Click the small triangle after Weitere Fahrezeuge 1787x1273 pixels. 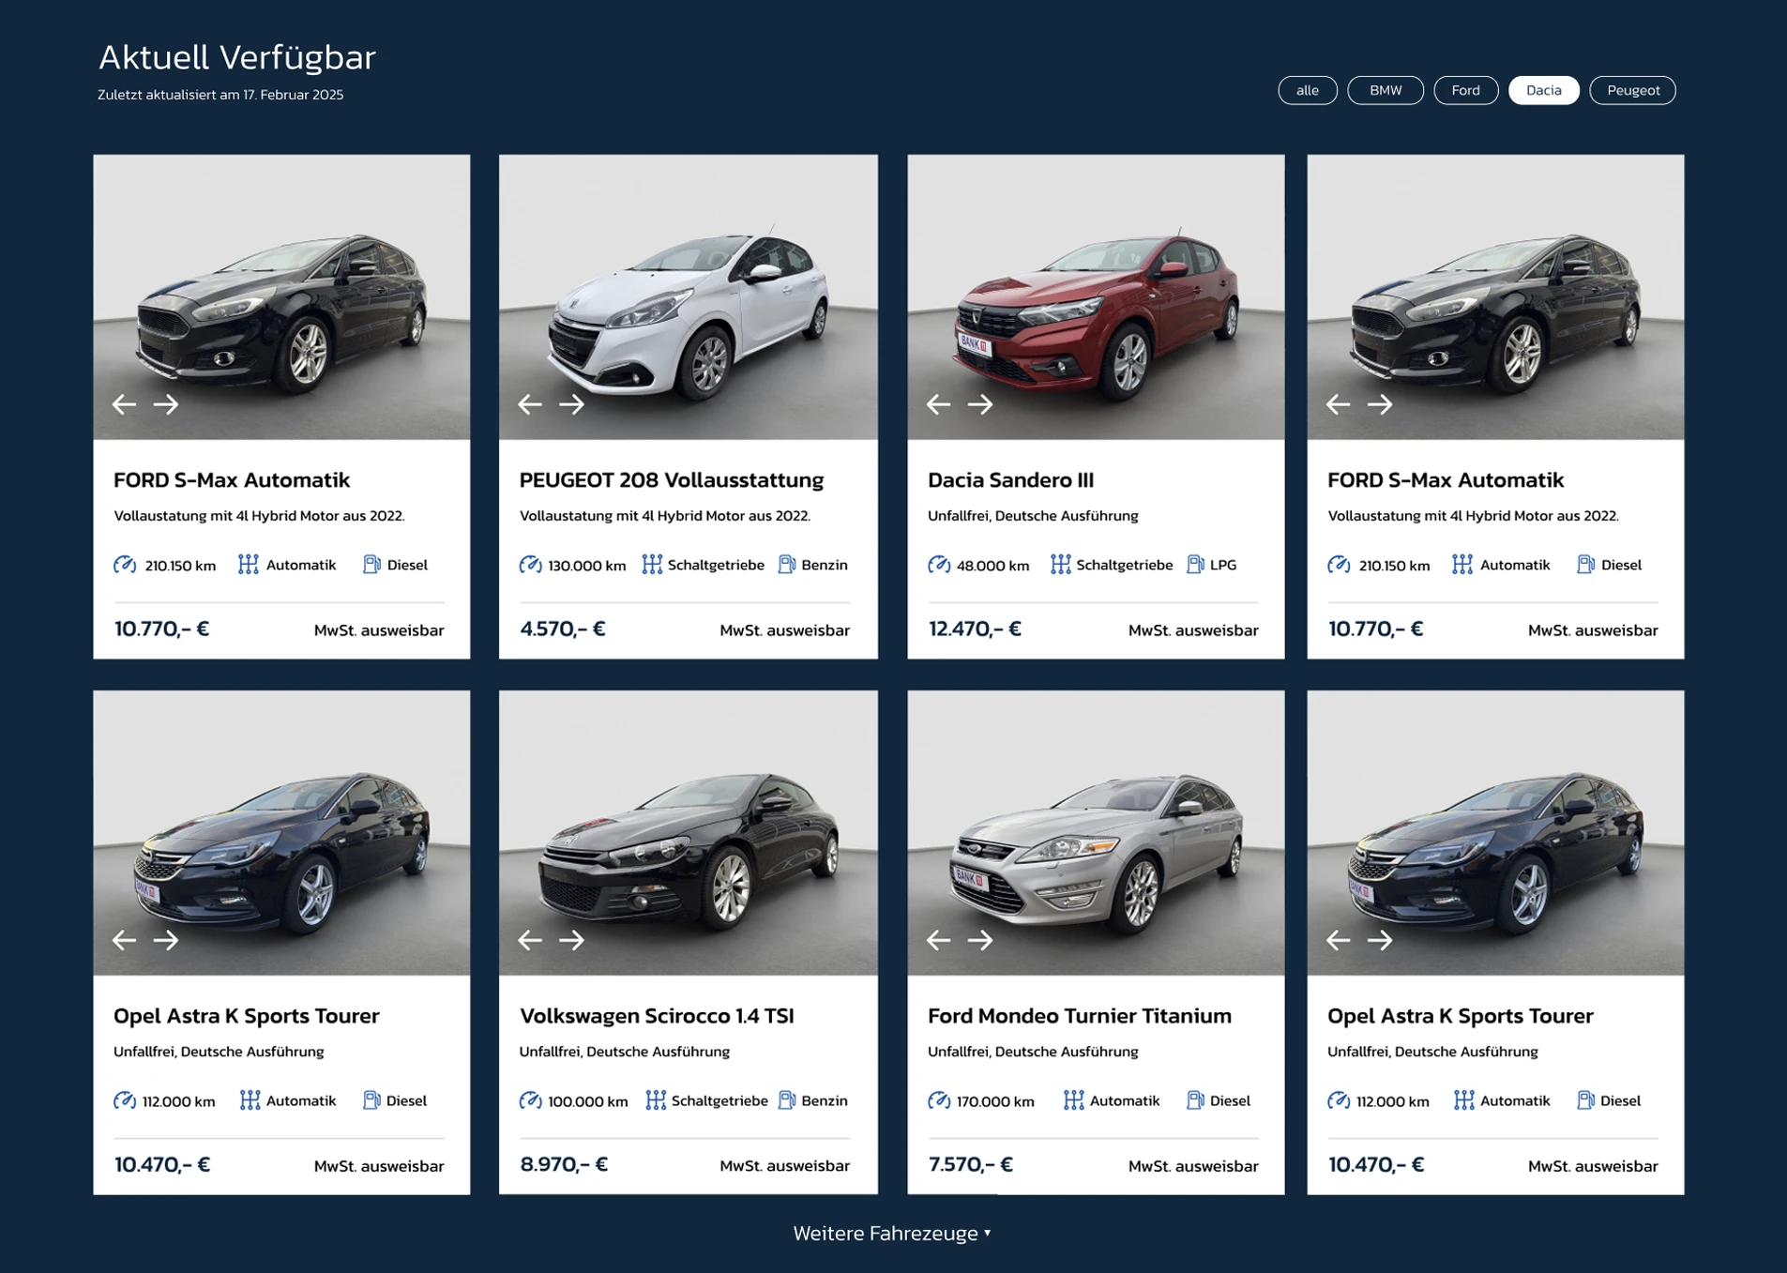tap(988, 1233)
